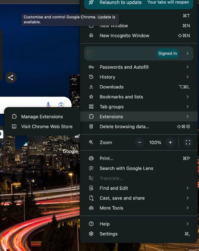Expand the Extensions submenu chevron
The width and height of the screenshot is (199, 251).
pyautogui.click(x=187, y=117)
